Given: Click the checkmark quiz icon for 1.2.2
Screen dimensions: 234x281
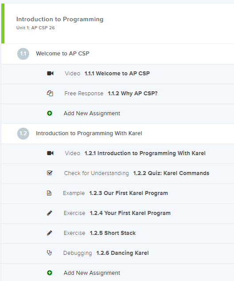Looking at the screenshot, I should (50, 173).
